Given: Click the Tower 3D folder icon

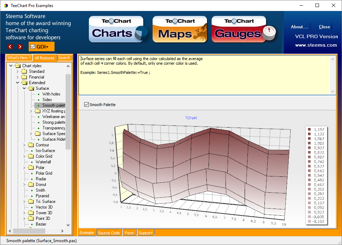Looking at the screenshot, I should pos(31,213).
